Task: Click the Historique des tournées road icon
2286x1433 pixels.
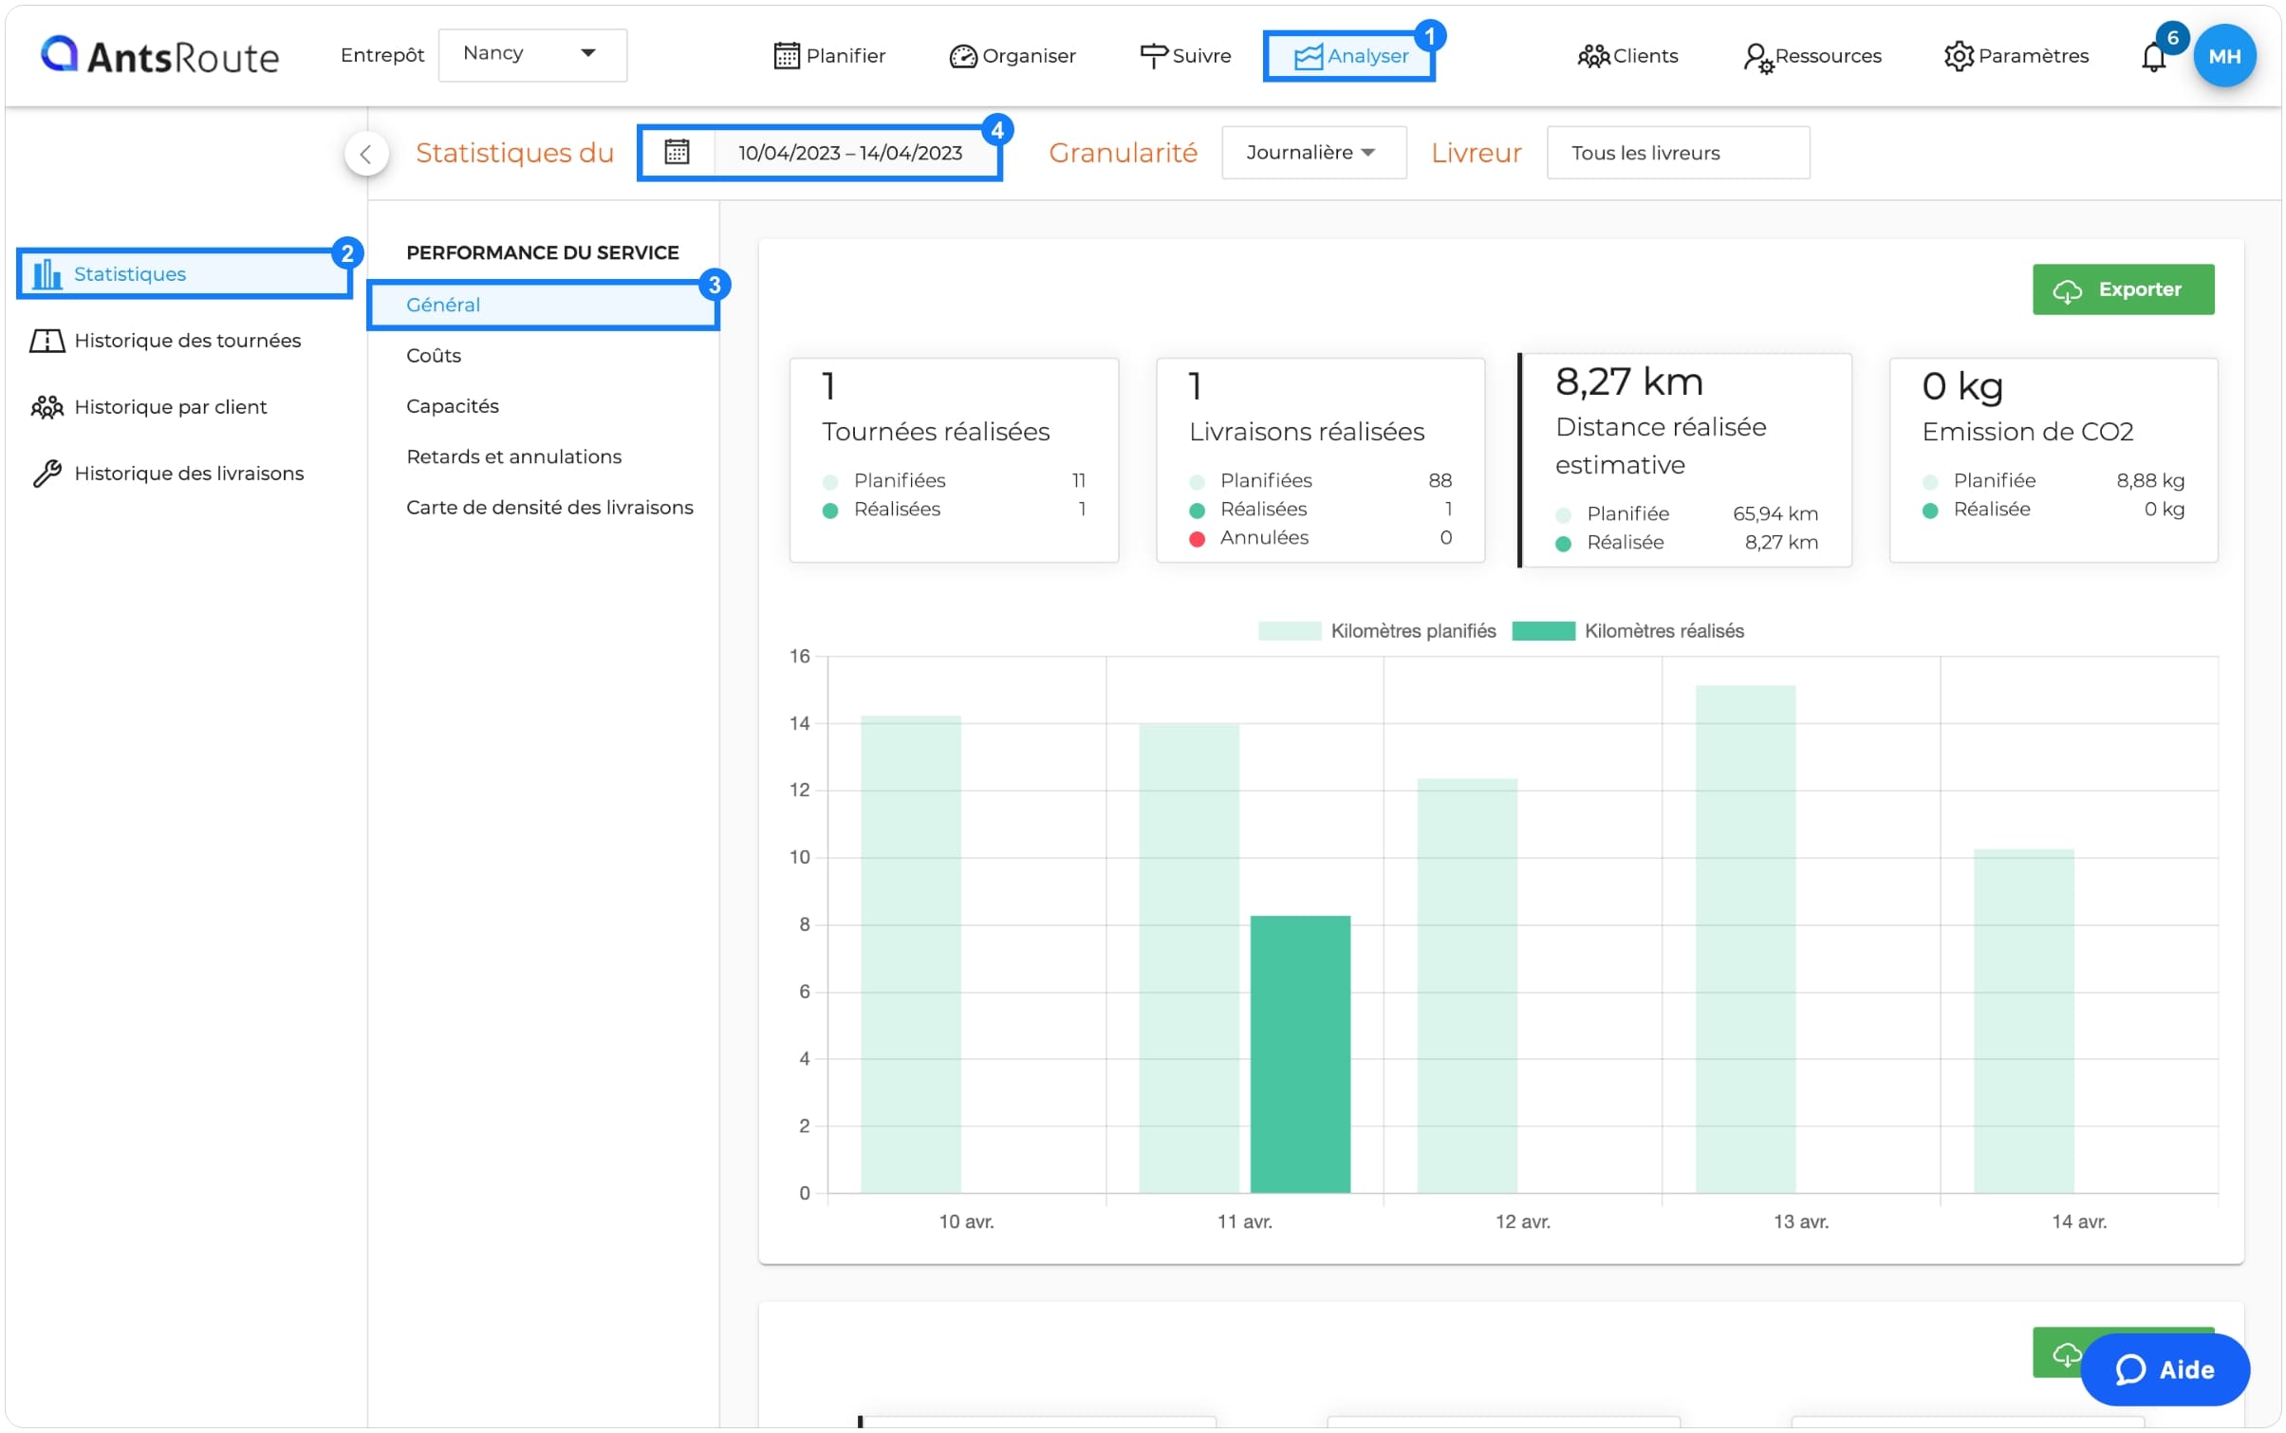Action: pyautogui.click(x=46, y=340)
